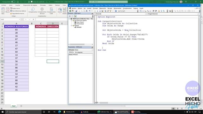The image size is (203, 114).
Task: Select the Alfabética tab in Propiedades
Action: (x=71, y=52)
